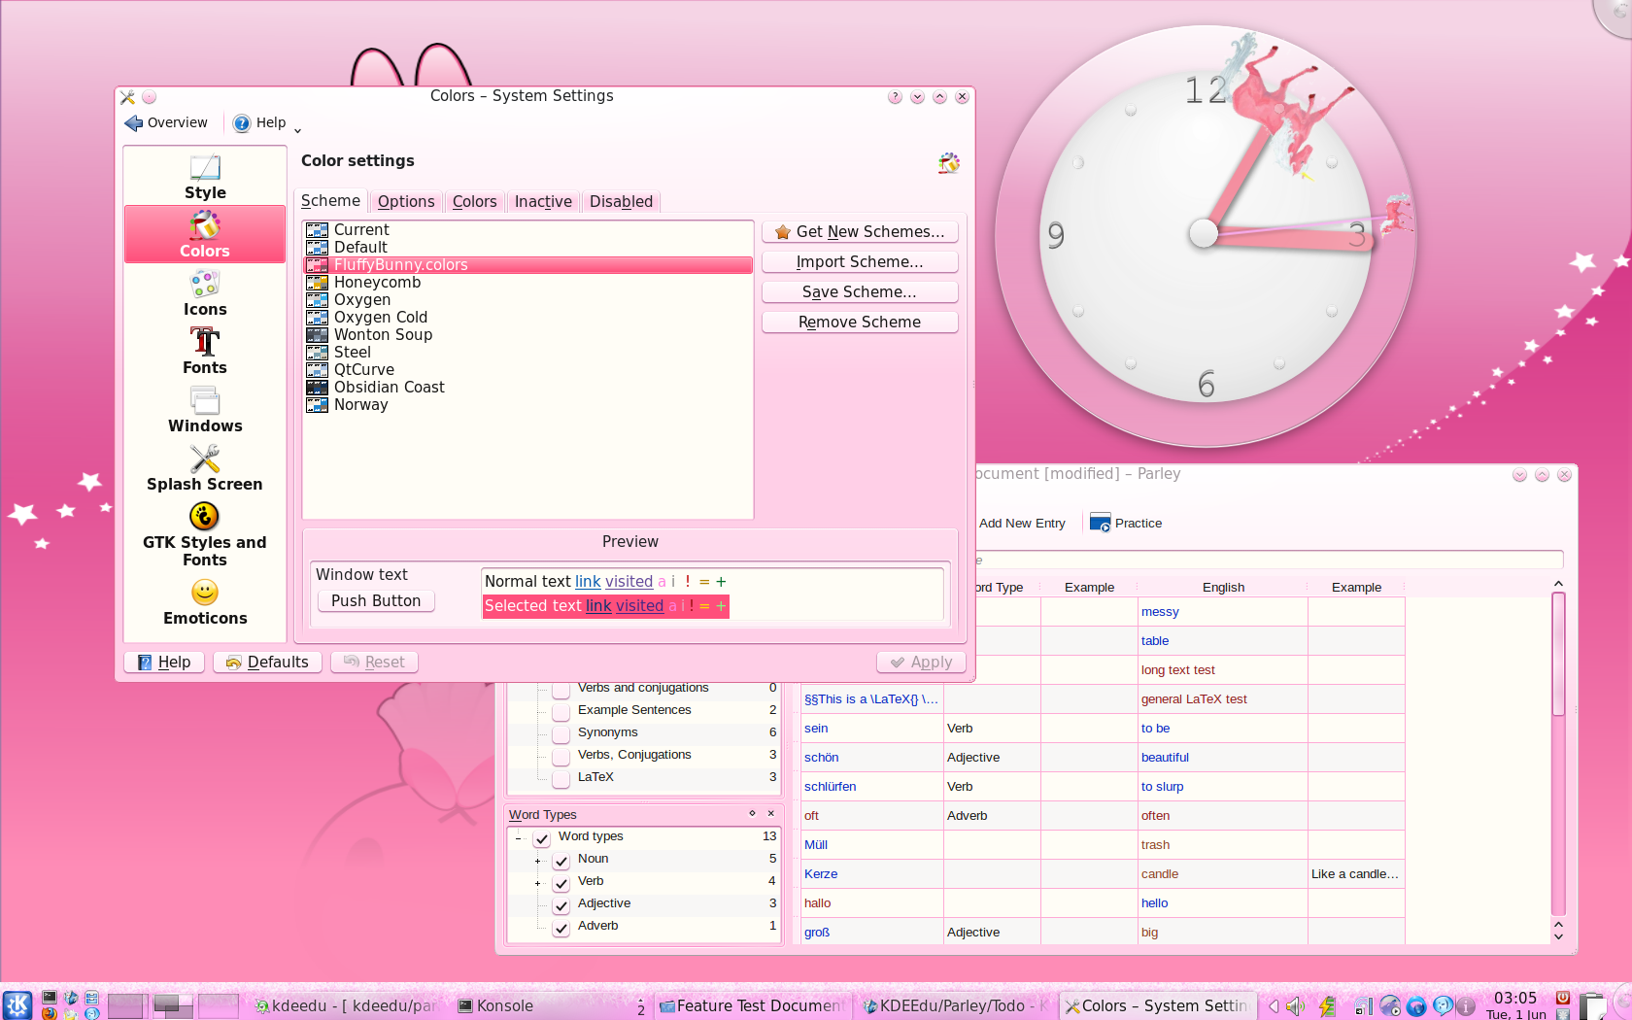The width and height of the screenshot is (1632, 1020).
Task: Uncheck the Adjective word type
Action: [x=561, y=904]
